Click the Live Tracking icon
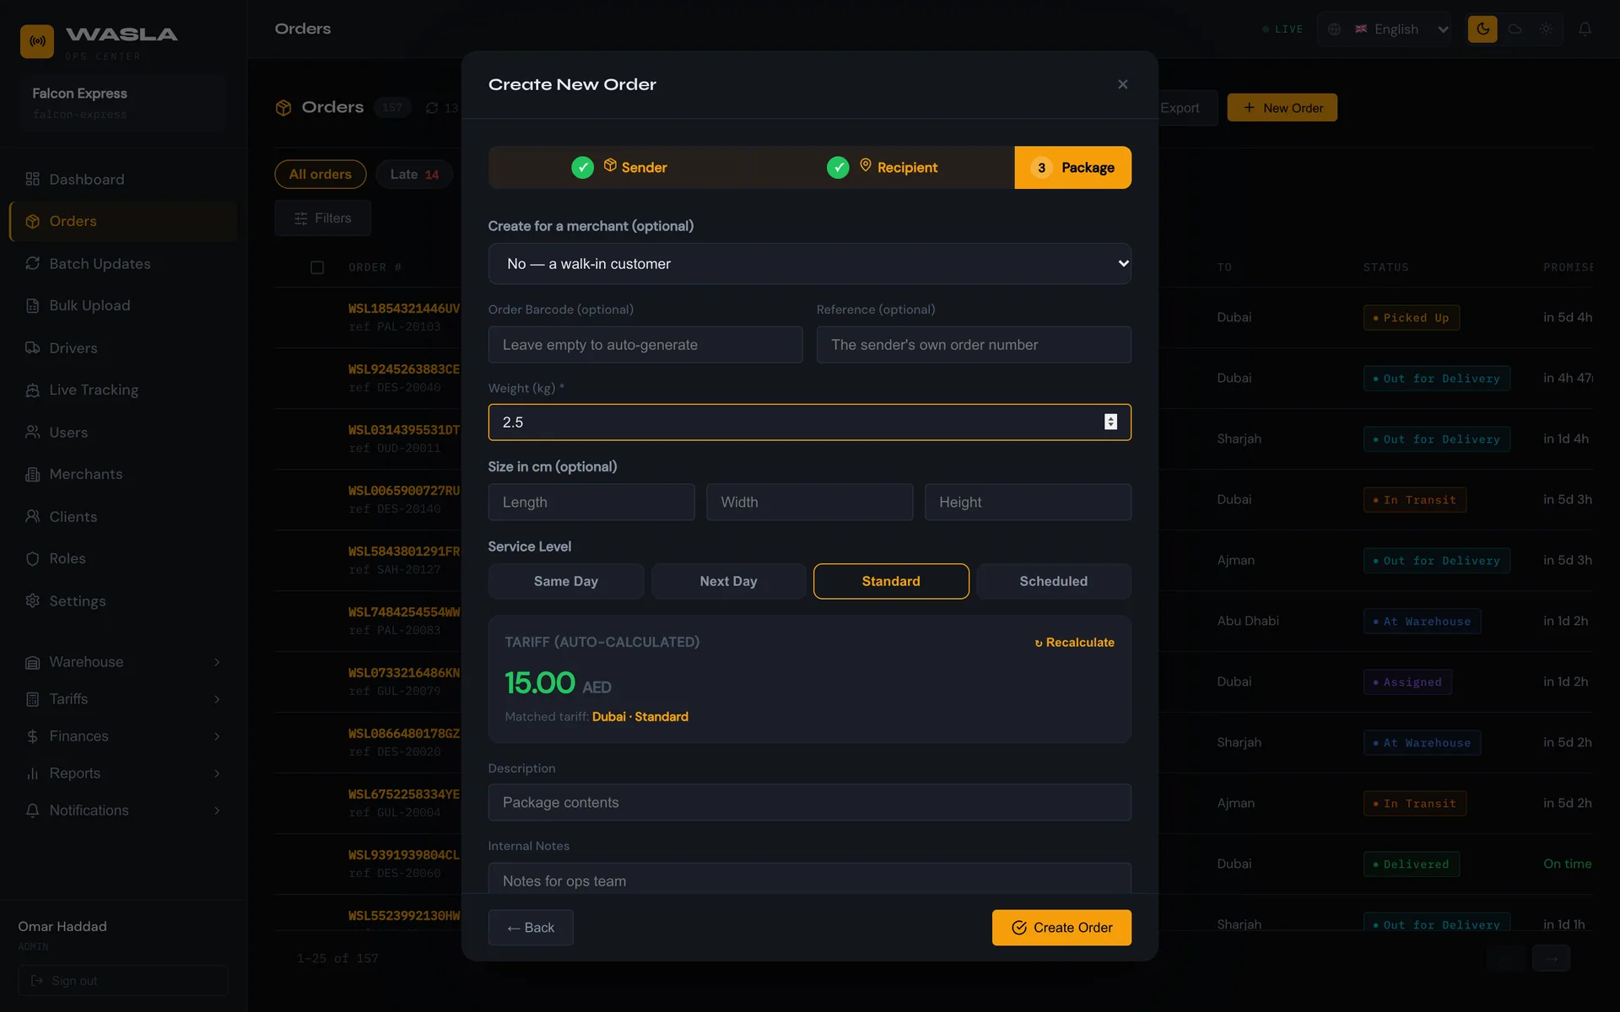The height and width of the screenshot is (1012, 1620). 33,390
